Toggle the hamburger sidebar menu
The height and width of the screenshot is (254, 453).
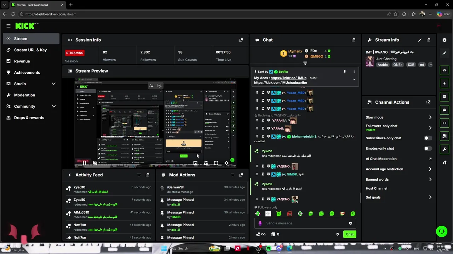(x=8, y=26)
